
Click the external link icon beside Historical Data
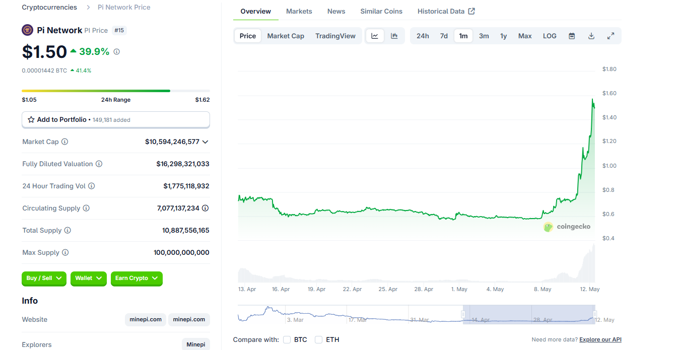(x=471, y=11)
